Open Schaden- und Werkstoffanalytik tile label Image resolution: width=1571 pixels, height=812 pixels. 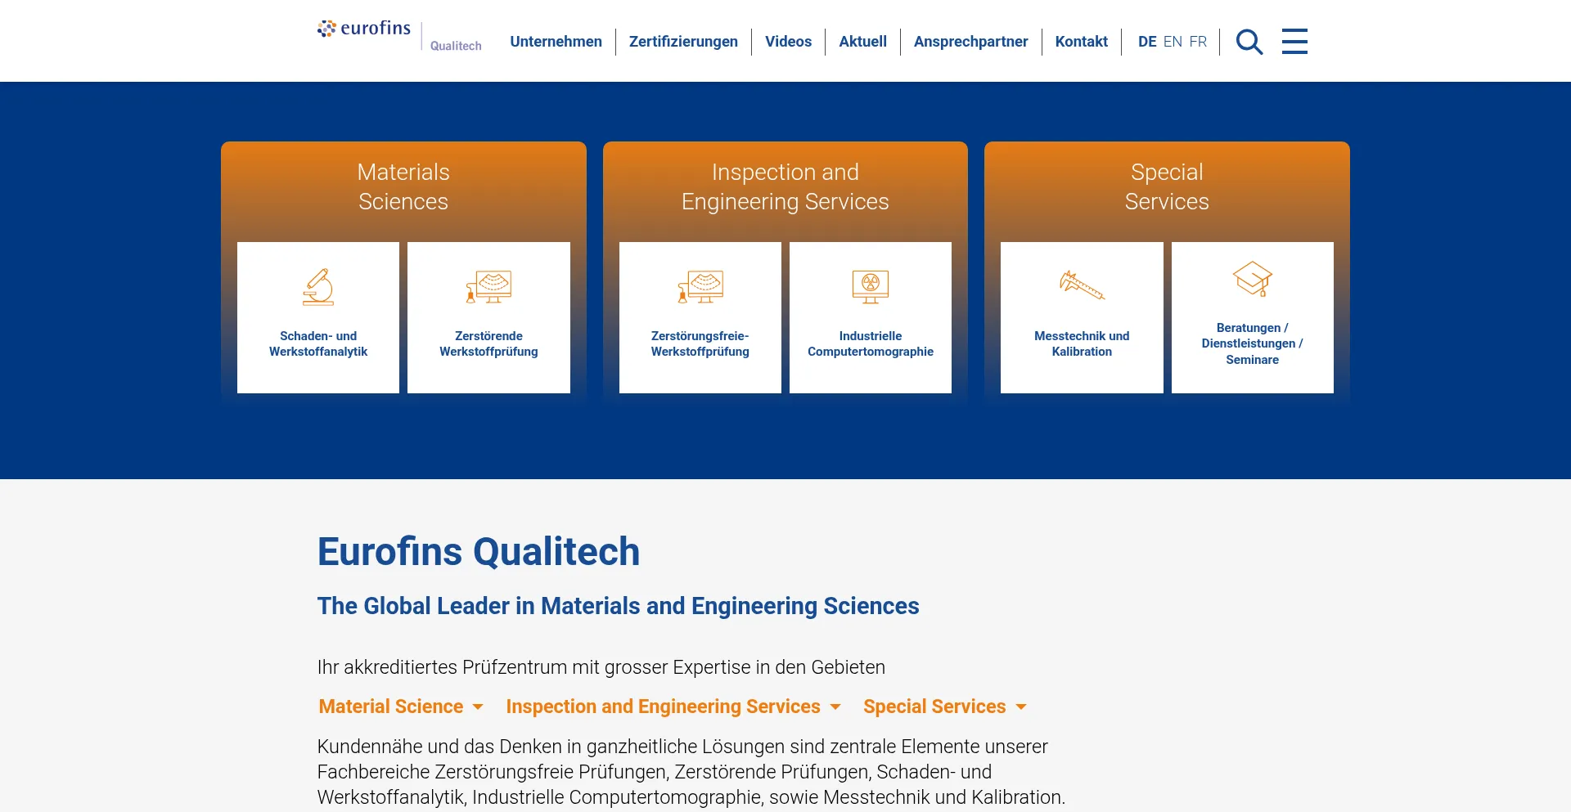click(318, 343)
